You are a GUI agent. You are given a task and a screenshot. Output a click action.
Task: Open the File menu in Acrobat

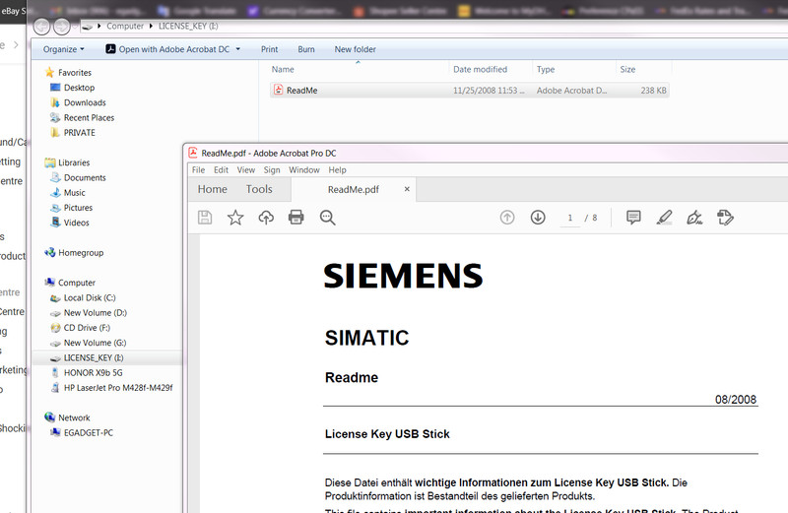point(198,169)
